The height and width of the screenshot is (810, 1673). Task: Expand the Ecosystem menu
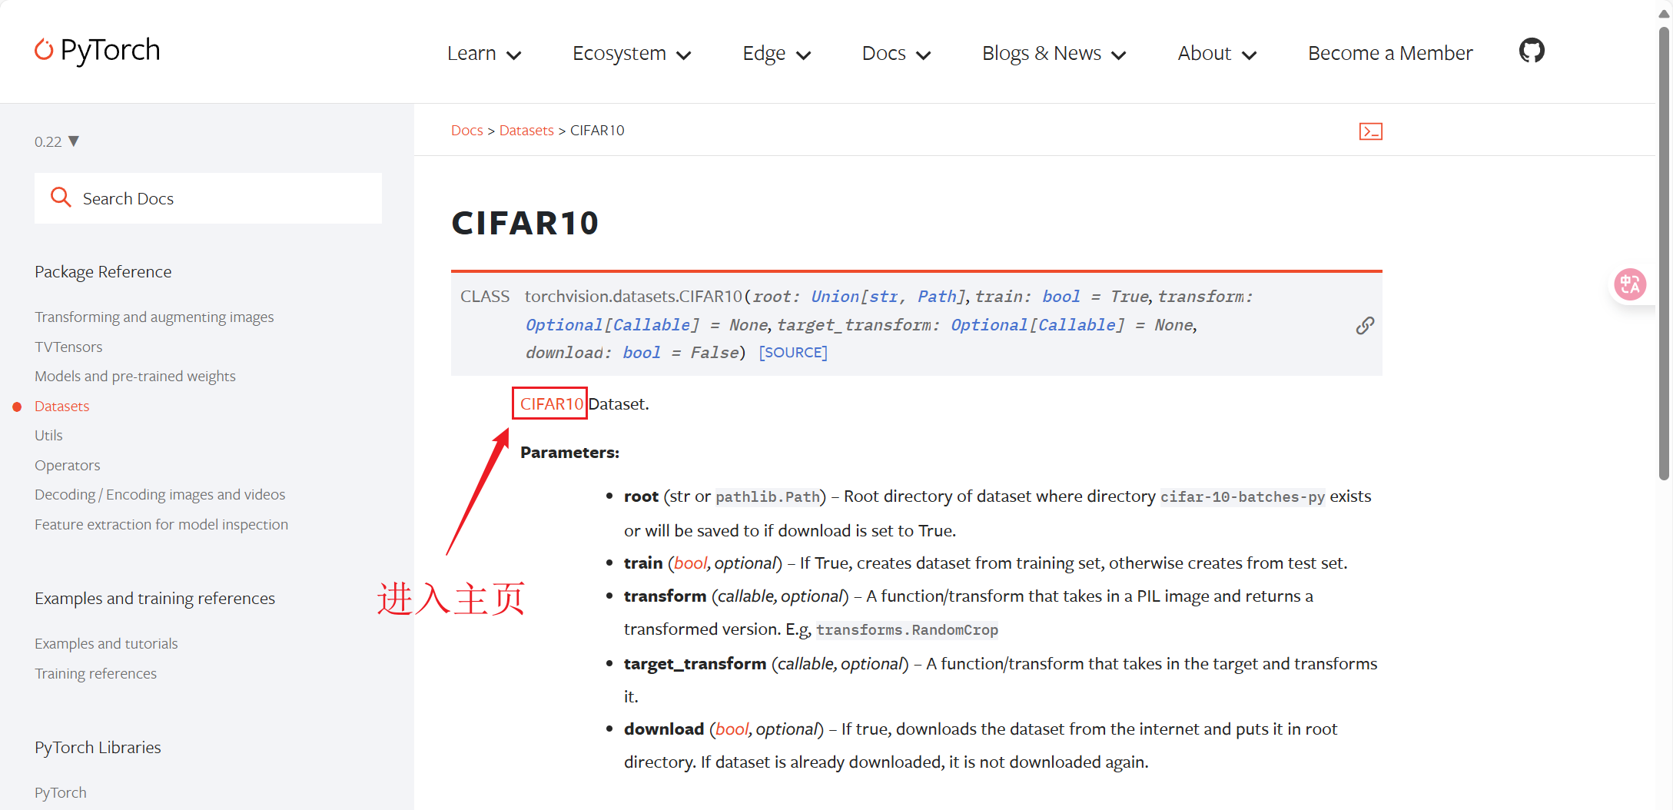point(632,53)
